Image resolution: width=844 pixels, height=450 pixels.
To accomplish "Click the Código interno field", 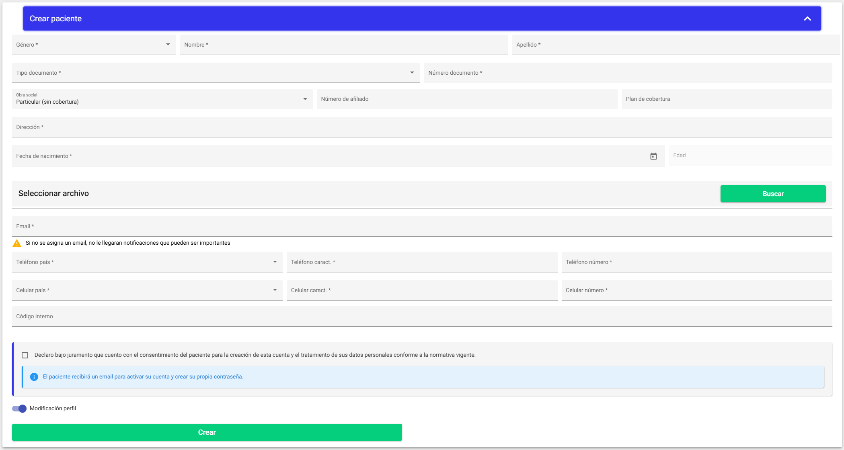I will pyautogui.click(x=422, y=316).
